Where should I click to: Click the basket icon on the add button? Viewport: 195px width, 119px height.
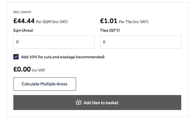click(x=79, y=102)
